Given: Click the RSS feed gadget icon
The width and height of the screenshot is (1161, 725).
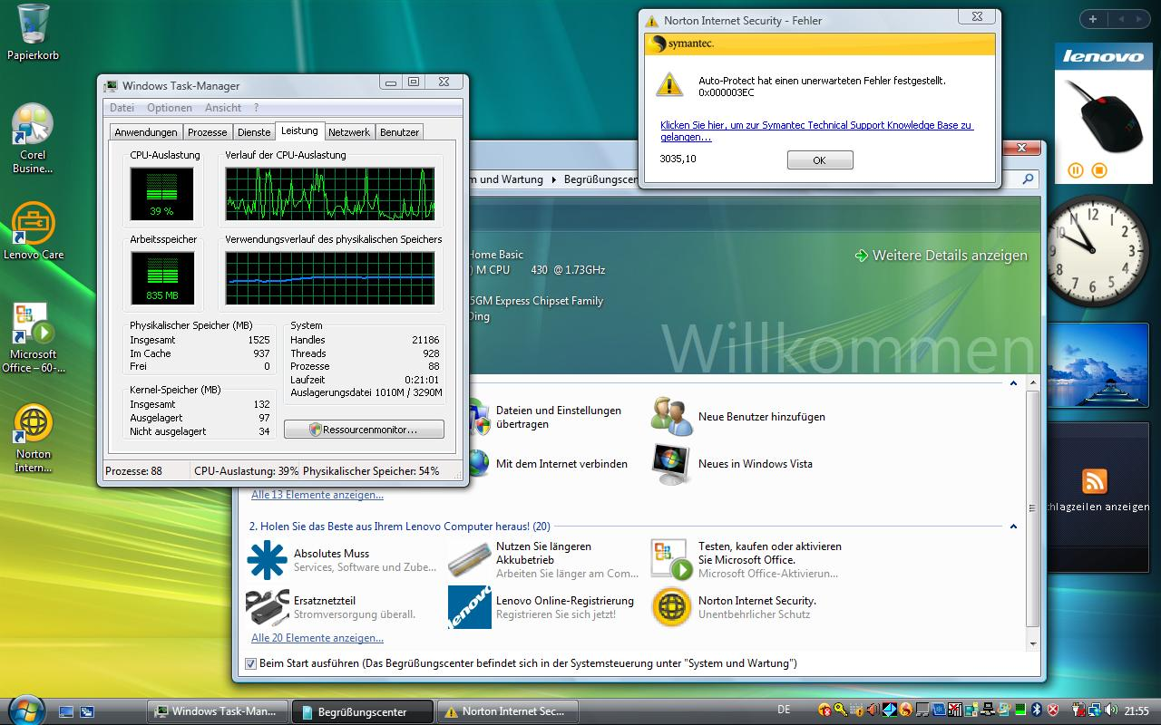Looking at the screenshot, I should coord(1095,480).
